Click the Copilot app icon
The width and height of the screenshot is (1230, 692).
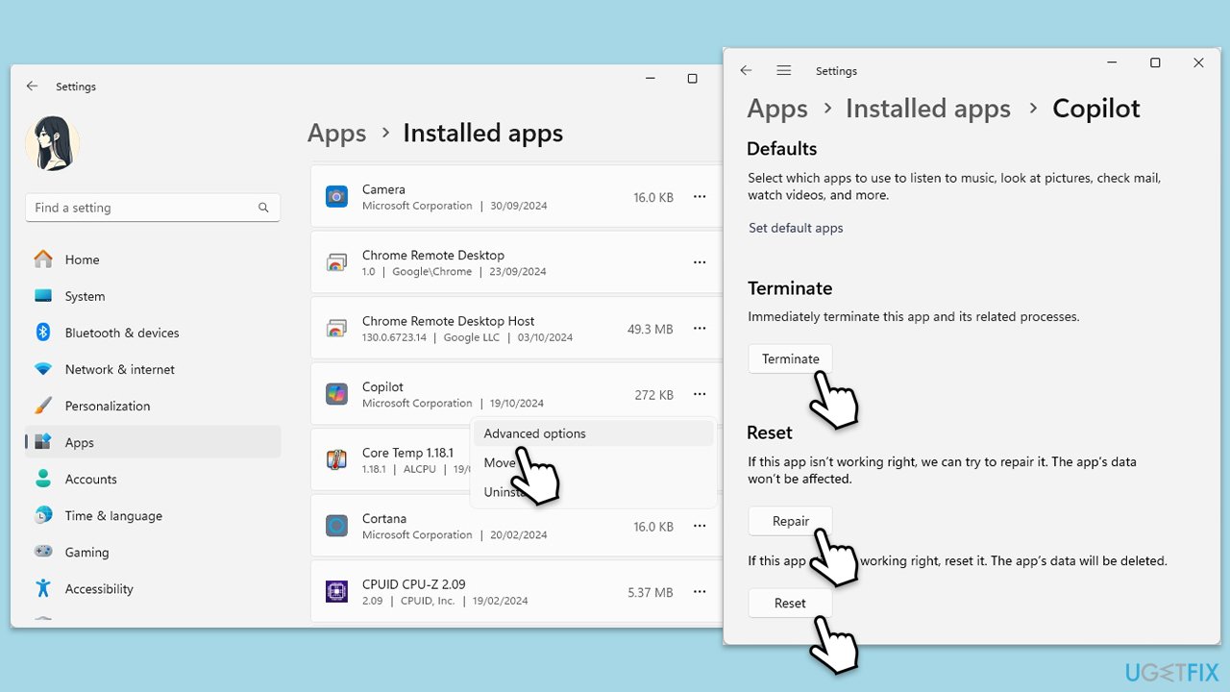(x=336, y=394)
